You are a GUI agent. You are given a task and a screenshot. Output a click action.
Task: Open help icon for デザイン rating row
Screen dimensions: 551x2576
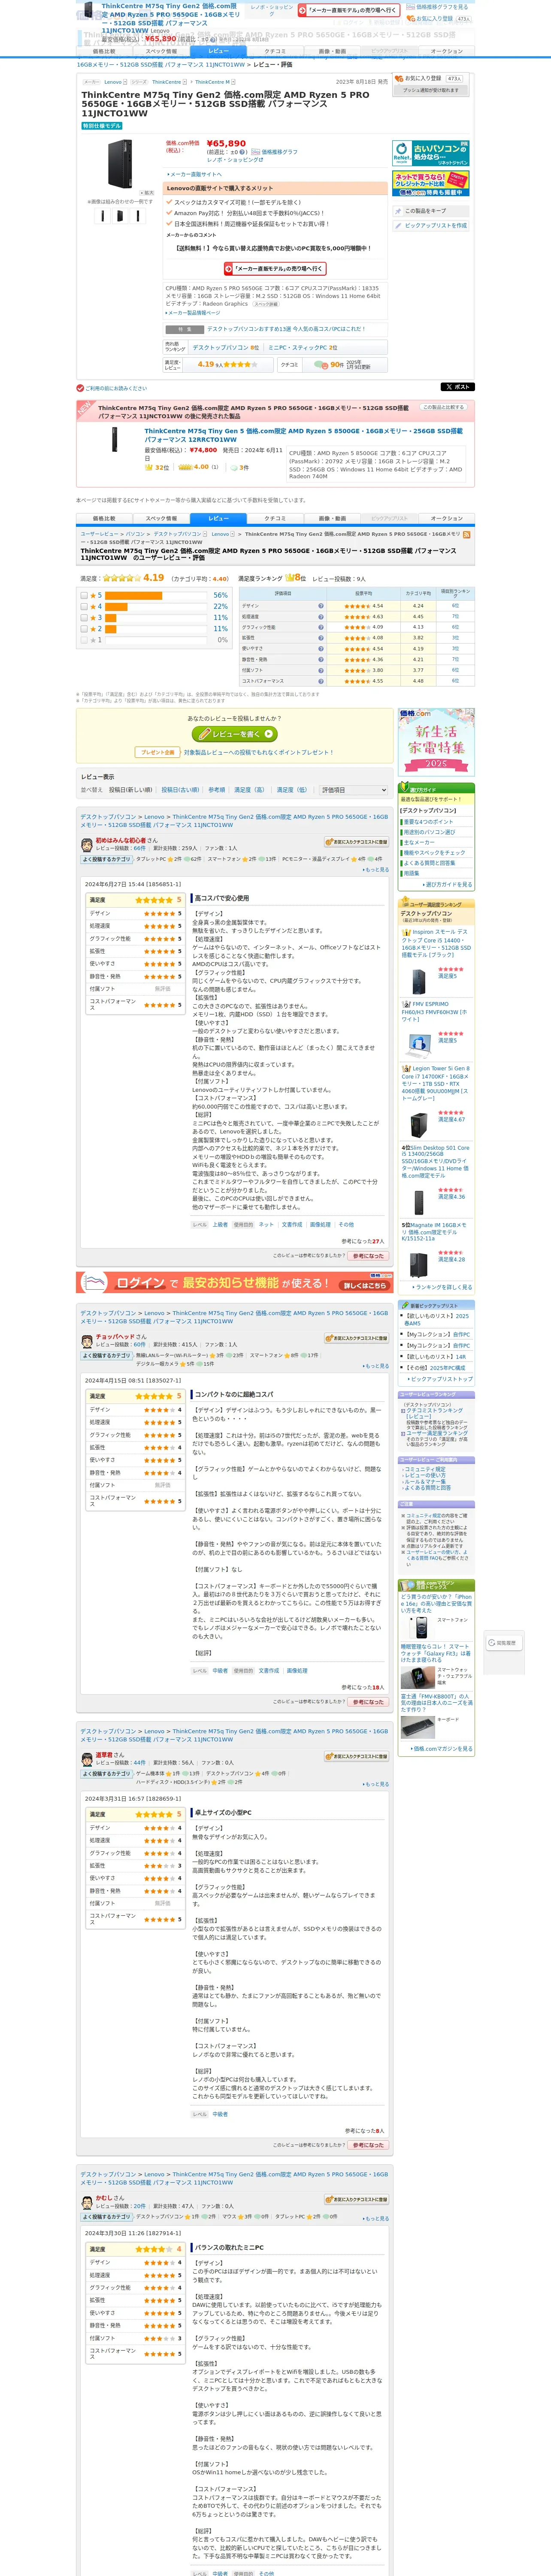pyautogui.click(x=321, y=605)
